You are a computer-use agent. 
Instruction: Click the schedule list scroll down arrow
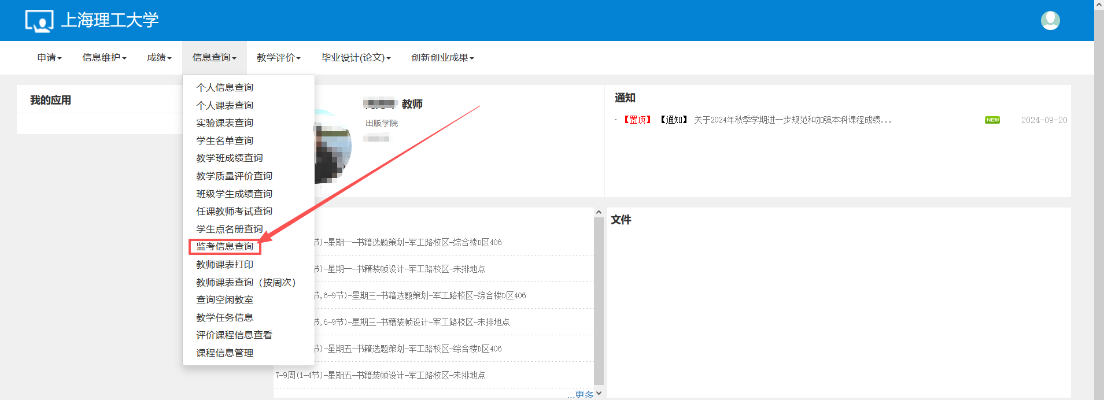[x=599, y=393]
